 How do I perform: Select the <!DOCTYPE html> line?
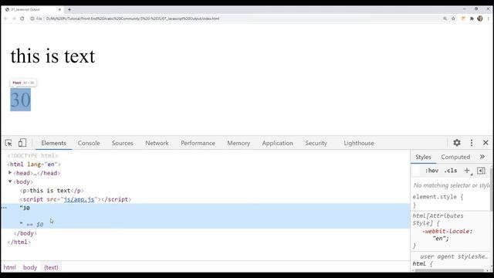pyautogui.click(x=32, y=156)
